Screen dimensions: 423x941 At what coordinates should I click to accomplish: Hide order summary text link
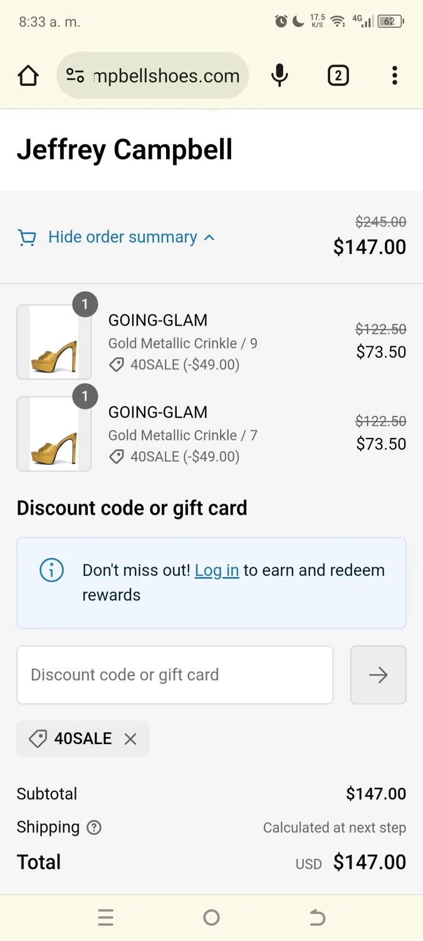[122, 237]
